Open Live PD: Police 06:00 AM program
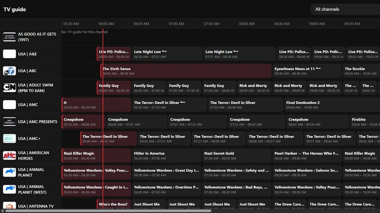Viewport: 380px width, 213px height. coord(114,54)
